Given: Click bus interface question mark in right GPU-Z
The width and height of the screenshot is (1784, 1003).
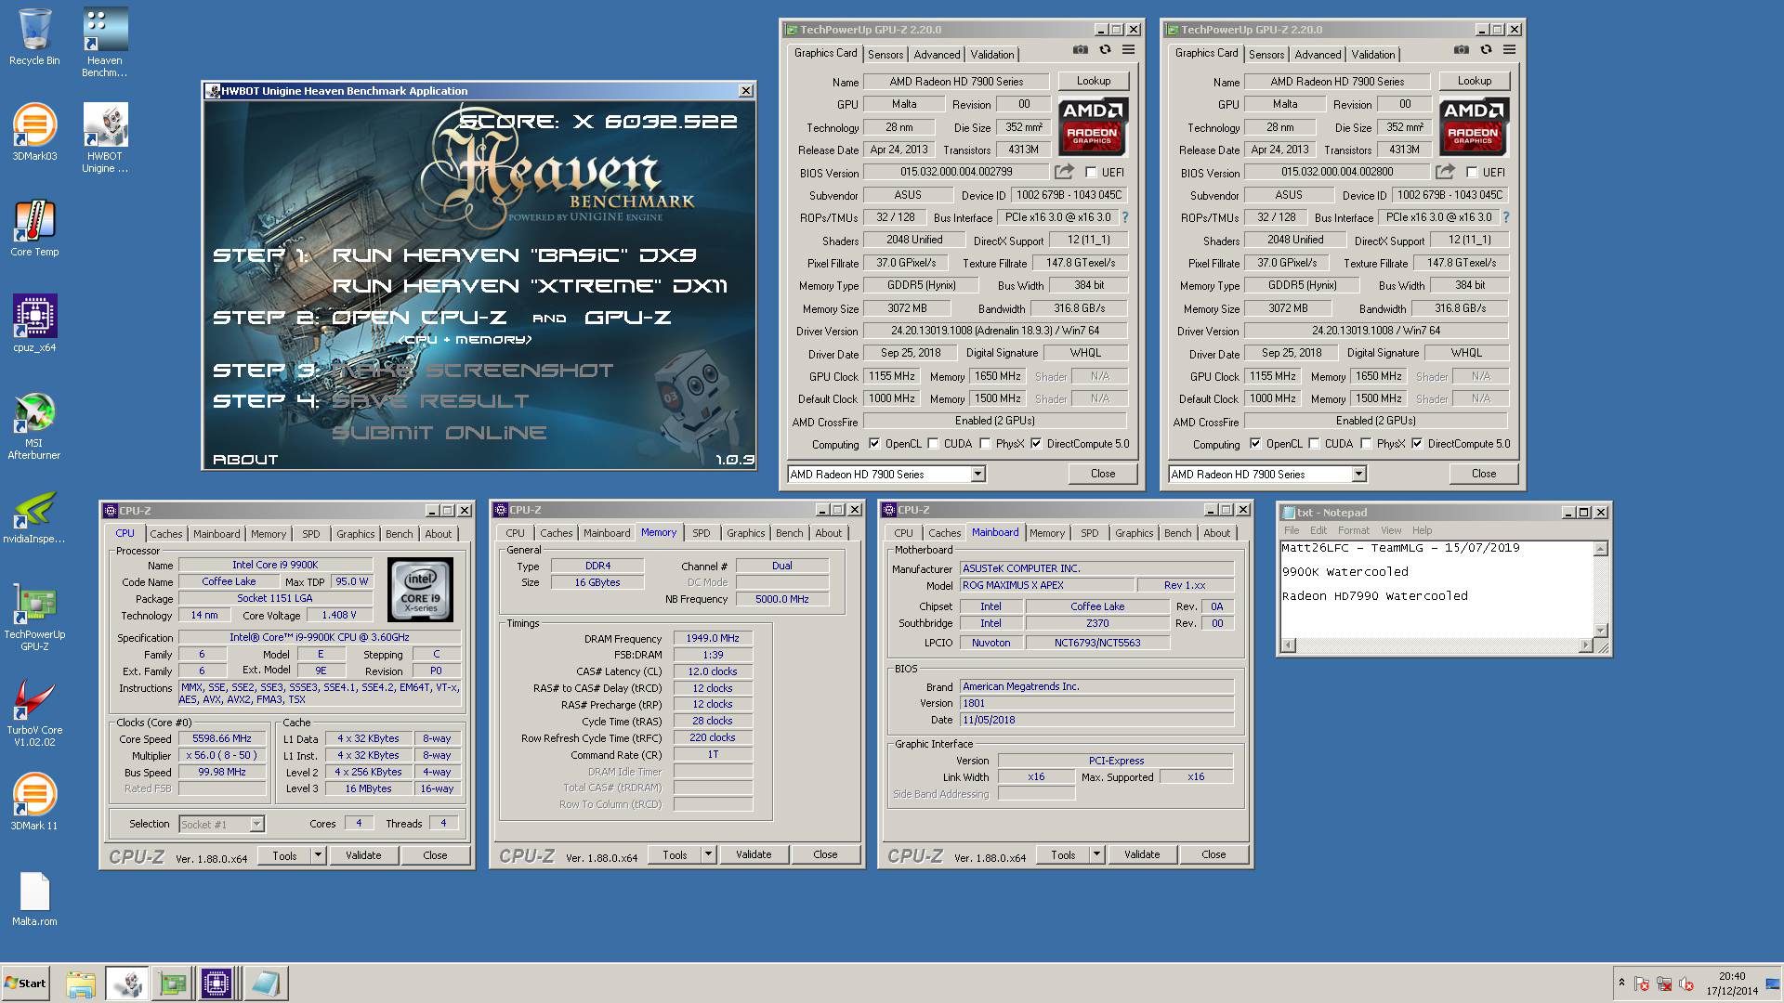Looking at the screenshot, I should coord(1505,217).
